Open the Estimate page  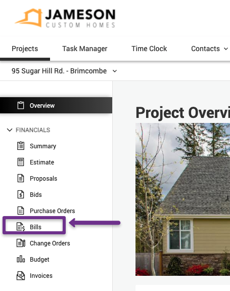click(42, 162)
